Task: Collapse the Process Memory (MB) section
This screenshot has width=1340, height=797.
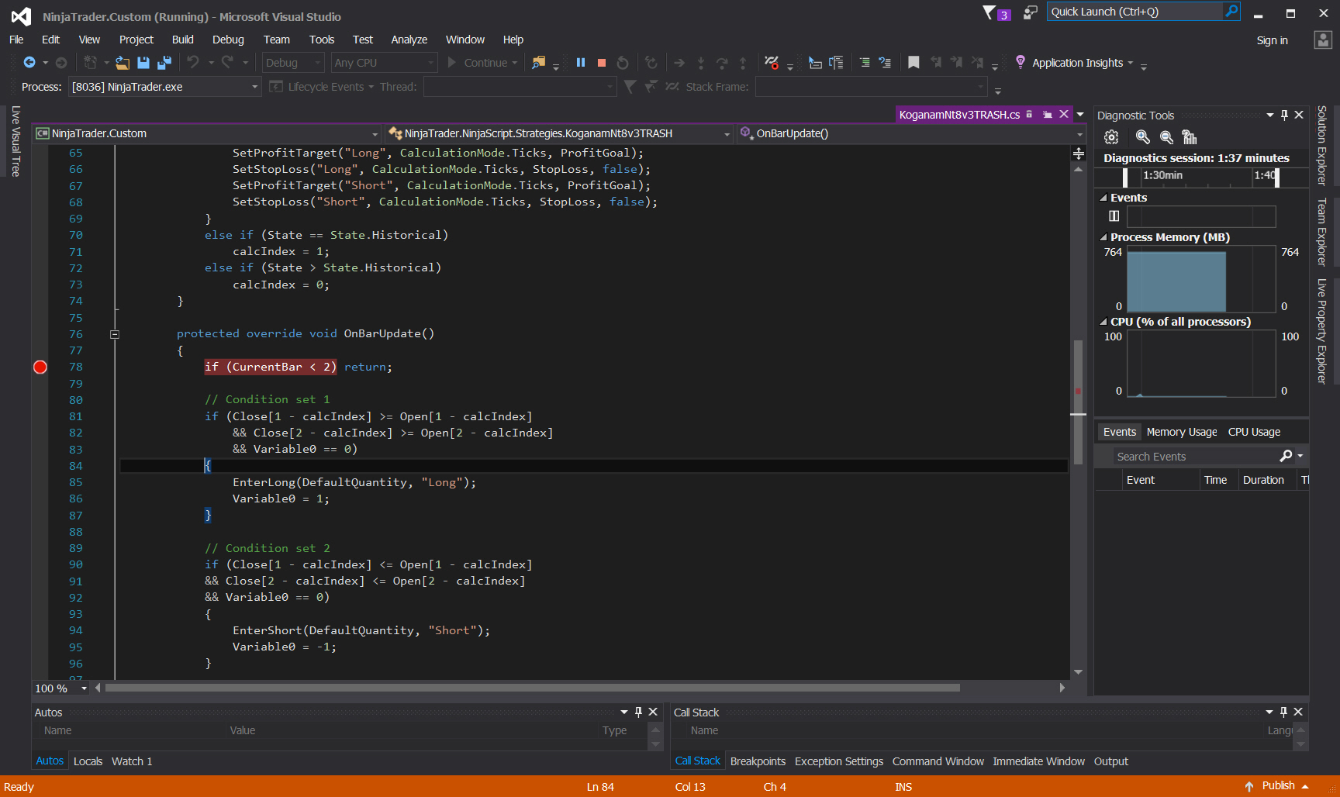Action: point(1103,237)
